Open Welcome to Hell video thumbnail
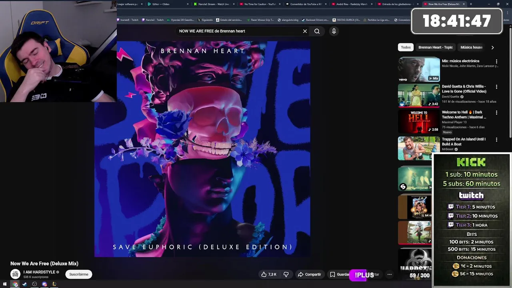512x288 pixels. tap(419, 122)
